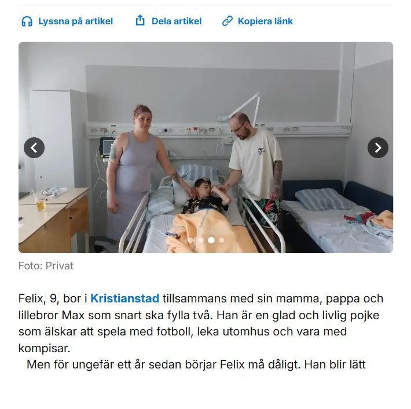Click the Foto: Privat caption
This screenshot has height=409, width=411.
click(46, 266)
